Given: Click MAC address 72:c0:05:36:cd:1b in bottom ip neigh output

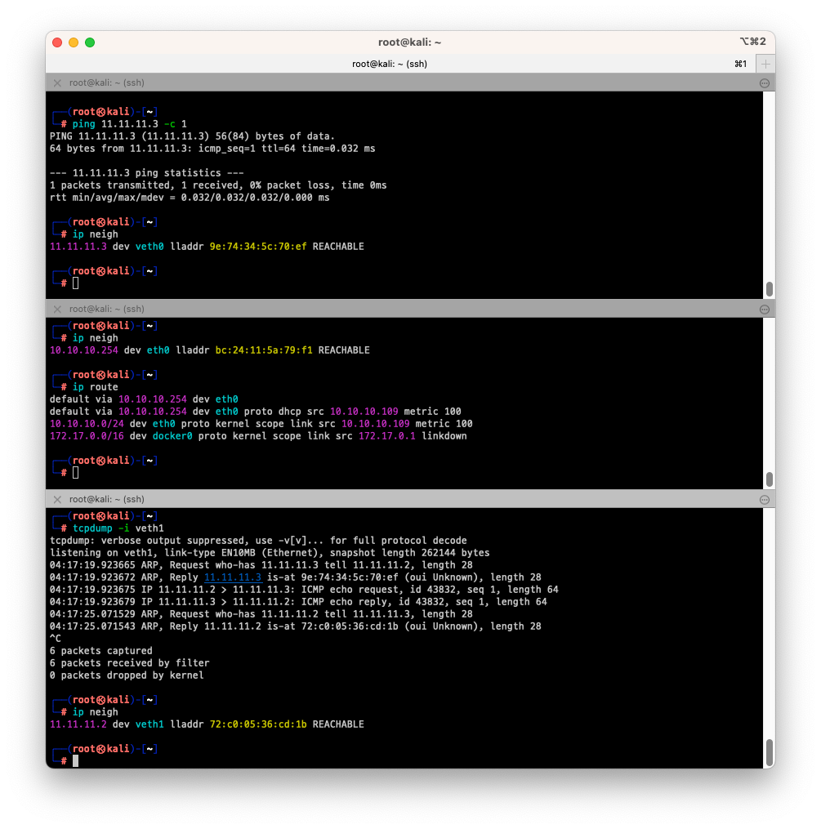Looking at the screenshot, I should [258, 724].
